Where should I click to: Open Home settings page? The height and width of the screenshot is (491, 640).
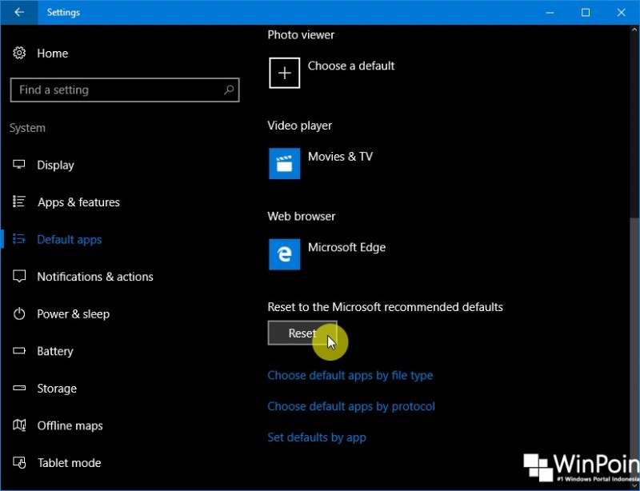point(52,54)
